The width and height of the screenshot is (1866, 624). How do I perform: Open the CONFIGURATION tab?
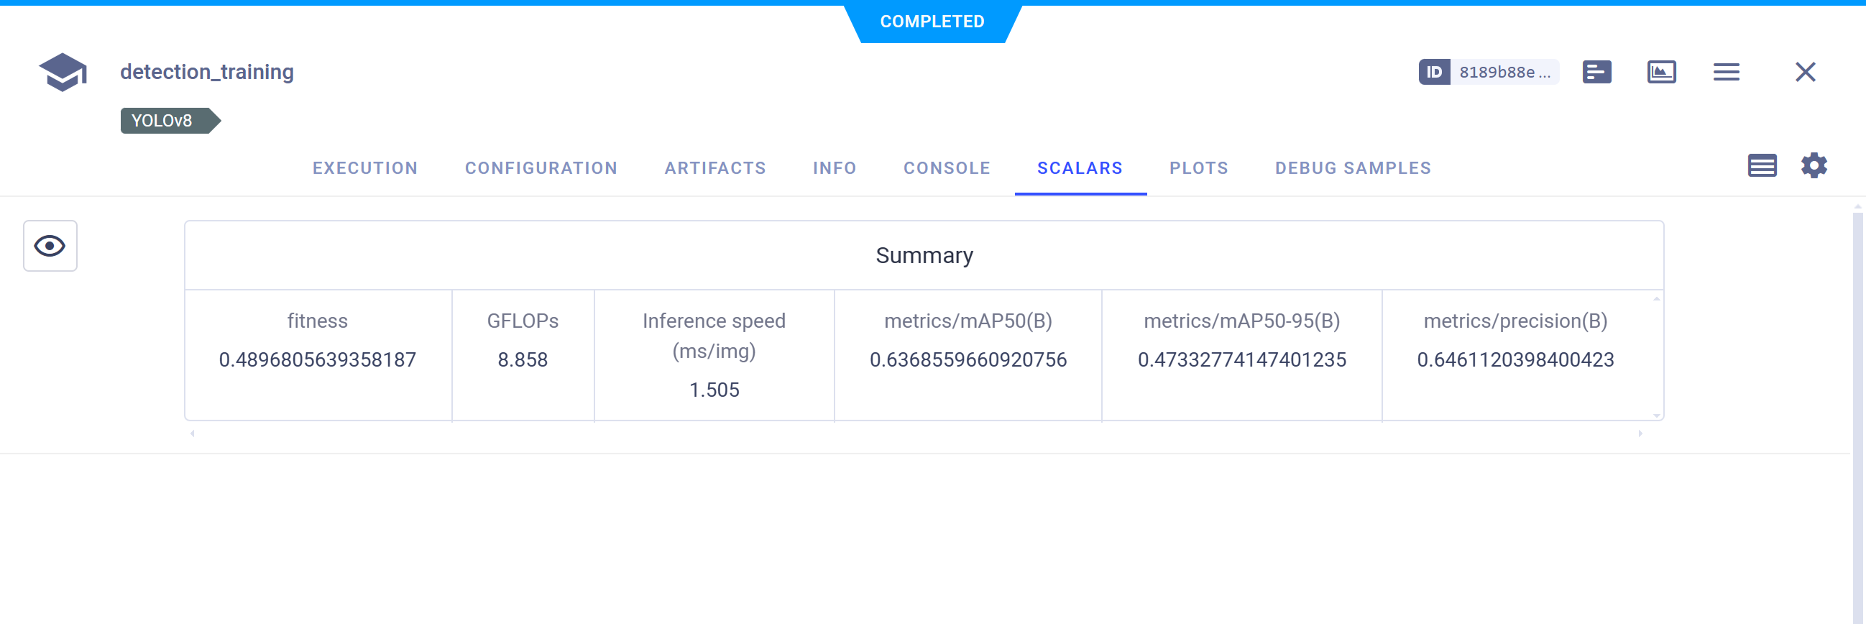[541, 168]
